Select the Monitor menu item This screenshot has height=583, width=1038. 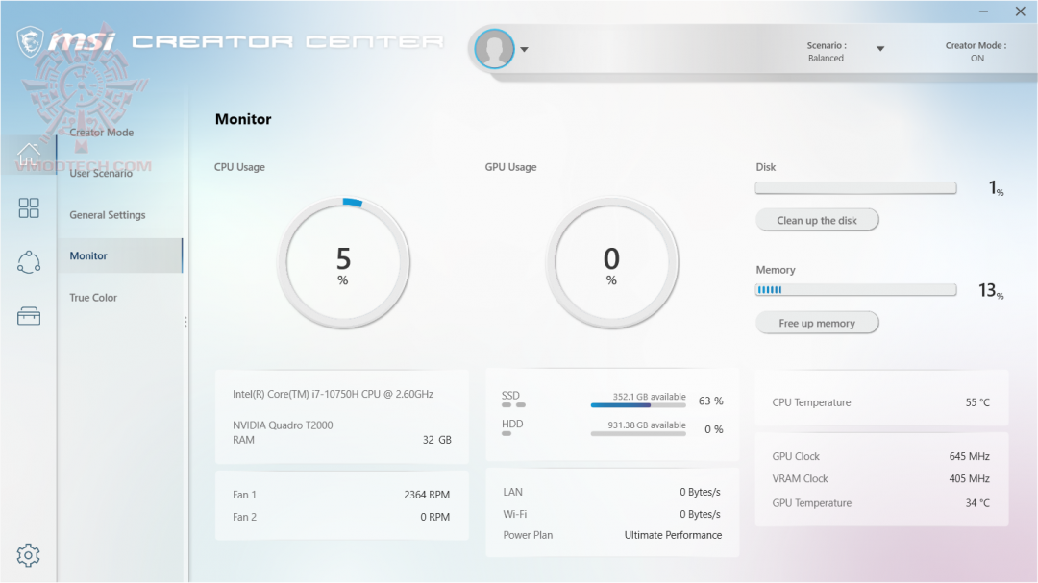tap(120, 255)
